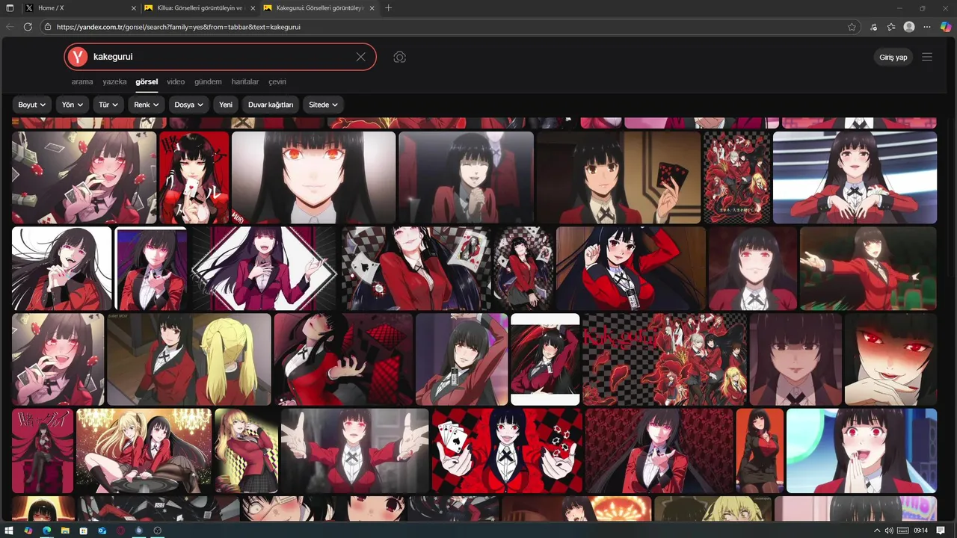
Task: Open close-up face image with red eyes
Action: point(314,178)
